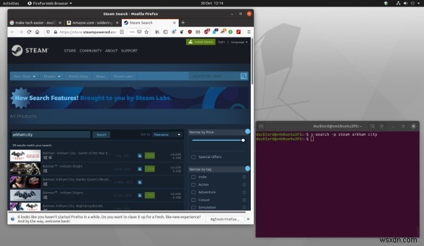Image resolution: width=424 pixels, height=246 pixels.
Task: Adjust the price range slider handle
Action: [x=243, y=140]
